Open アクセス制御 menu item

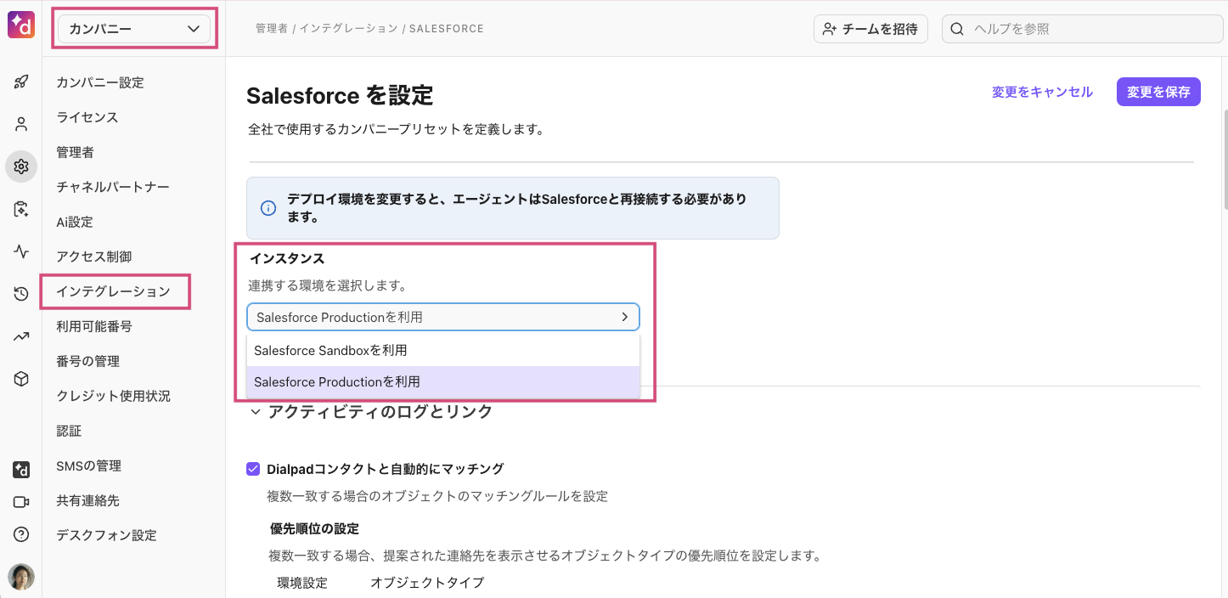93,257
